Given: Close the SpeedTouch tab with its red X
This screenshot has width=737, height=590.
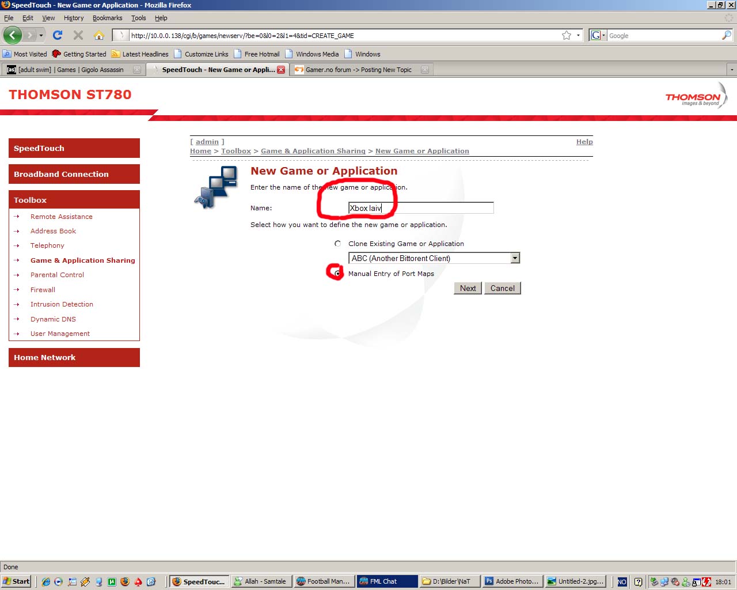Looking at the screenshot, I should click(281, 70).
